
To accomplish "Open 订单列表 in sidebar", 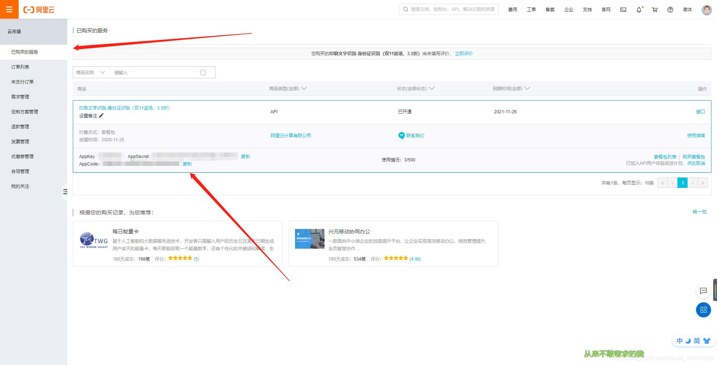I will 34,67.
